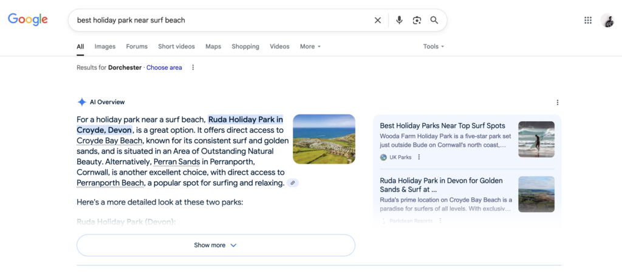The width and height of the screenshot is (622, 280).
Task: Select the All tab
Action: [x=80, y=46]
